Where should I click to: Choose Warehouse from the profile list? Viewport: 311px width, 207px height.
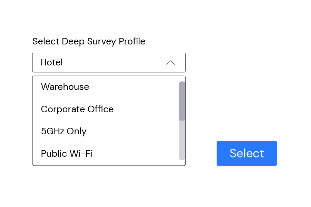65,87
